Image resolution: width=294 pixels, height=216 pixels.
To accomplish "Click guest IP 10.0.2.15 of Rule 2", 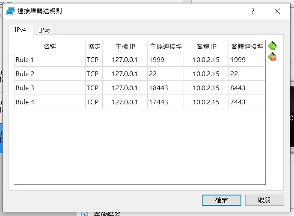I will click(206, 74).
